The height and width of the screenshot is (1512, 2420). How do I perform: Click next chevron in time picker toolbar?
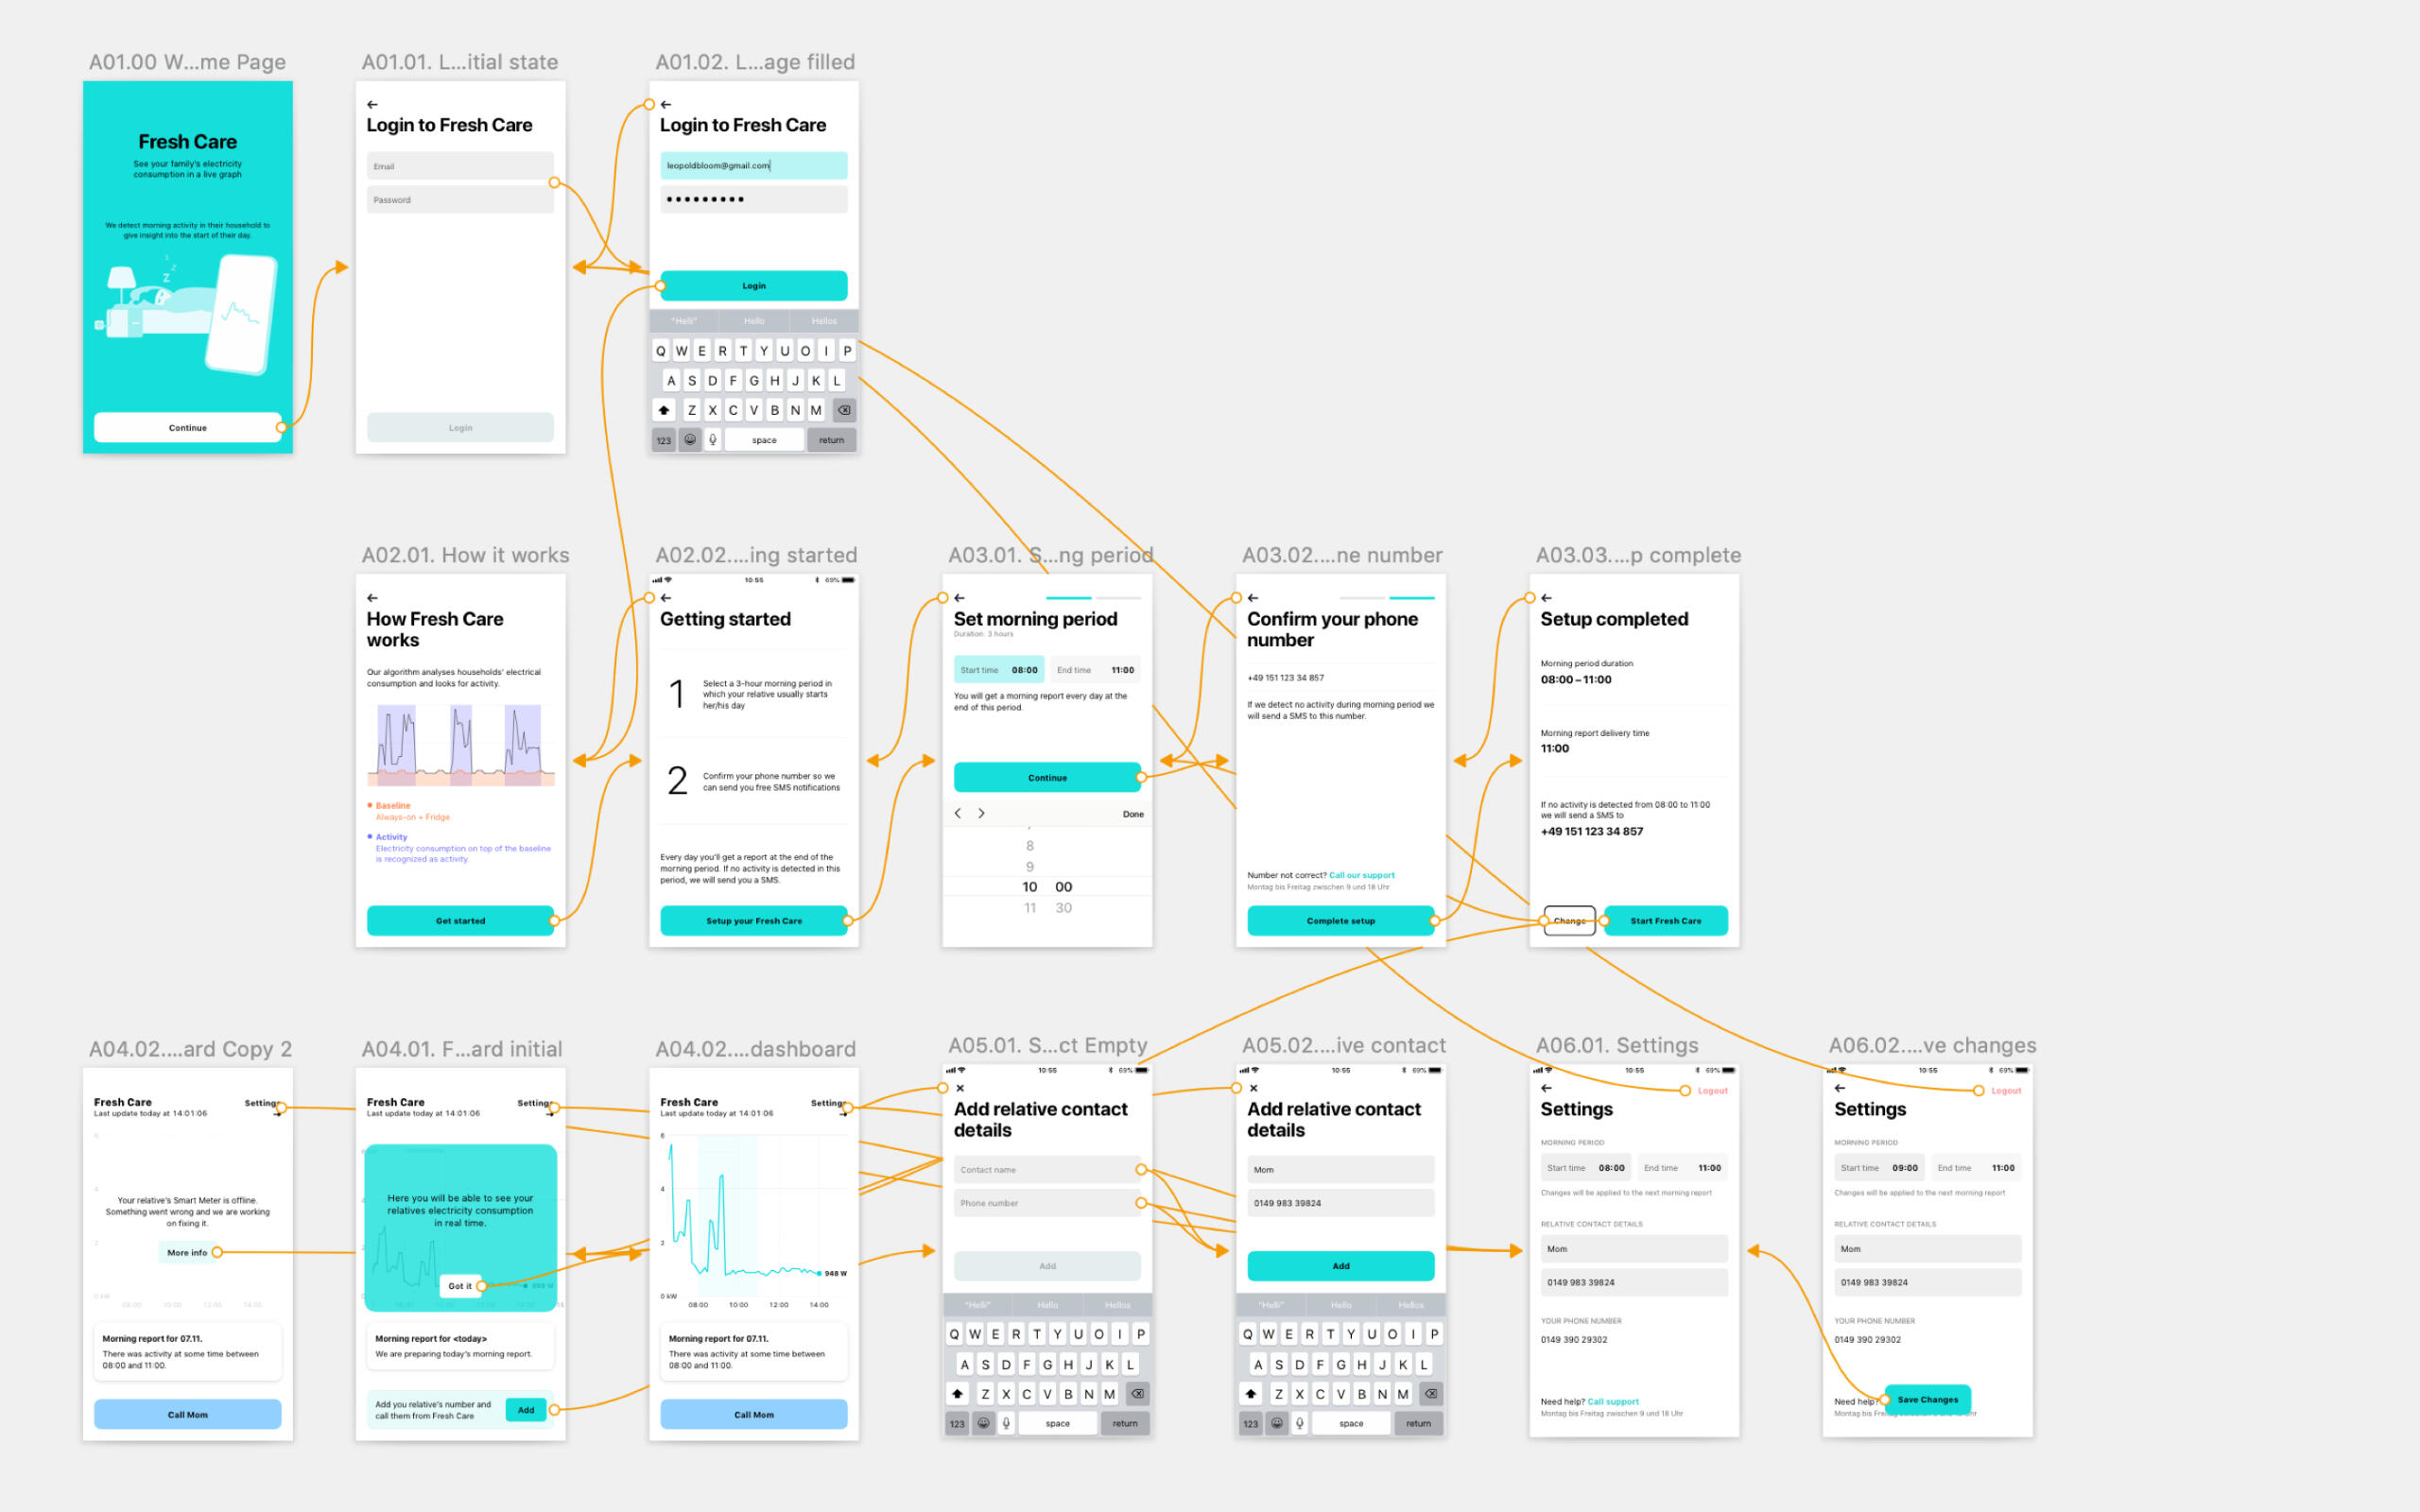[x=981, y=813]
